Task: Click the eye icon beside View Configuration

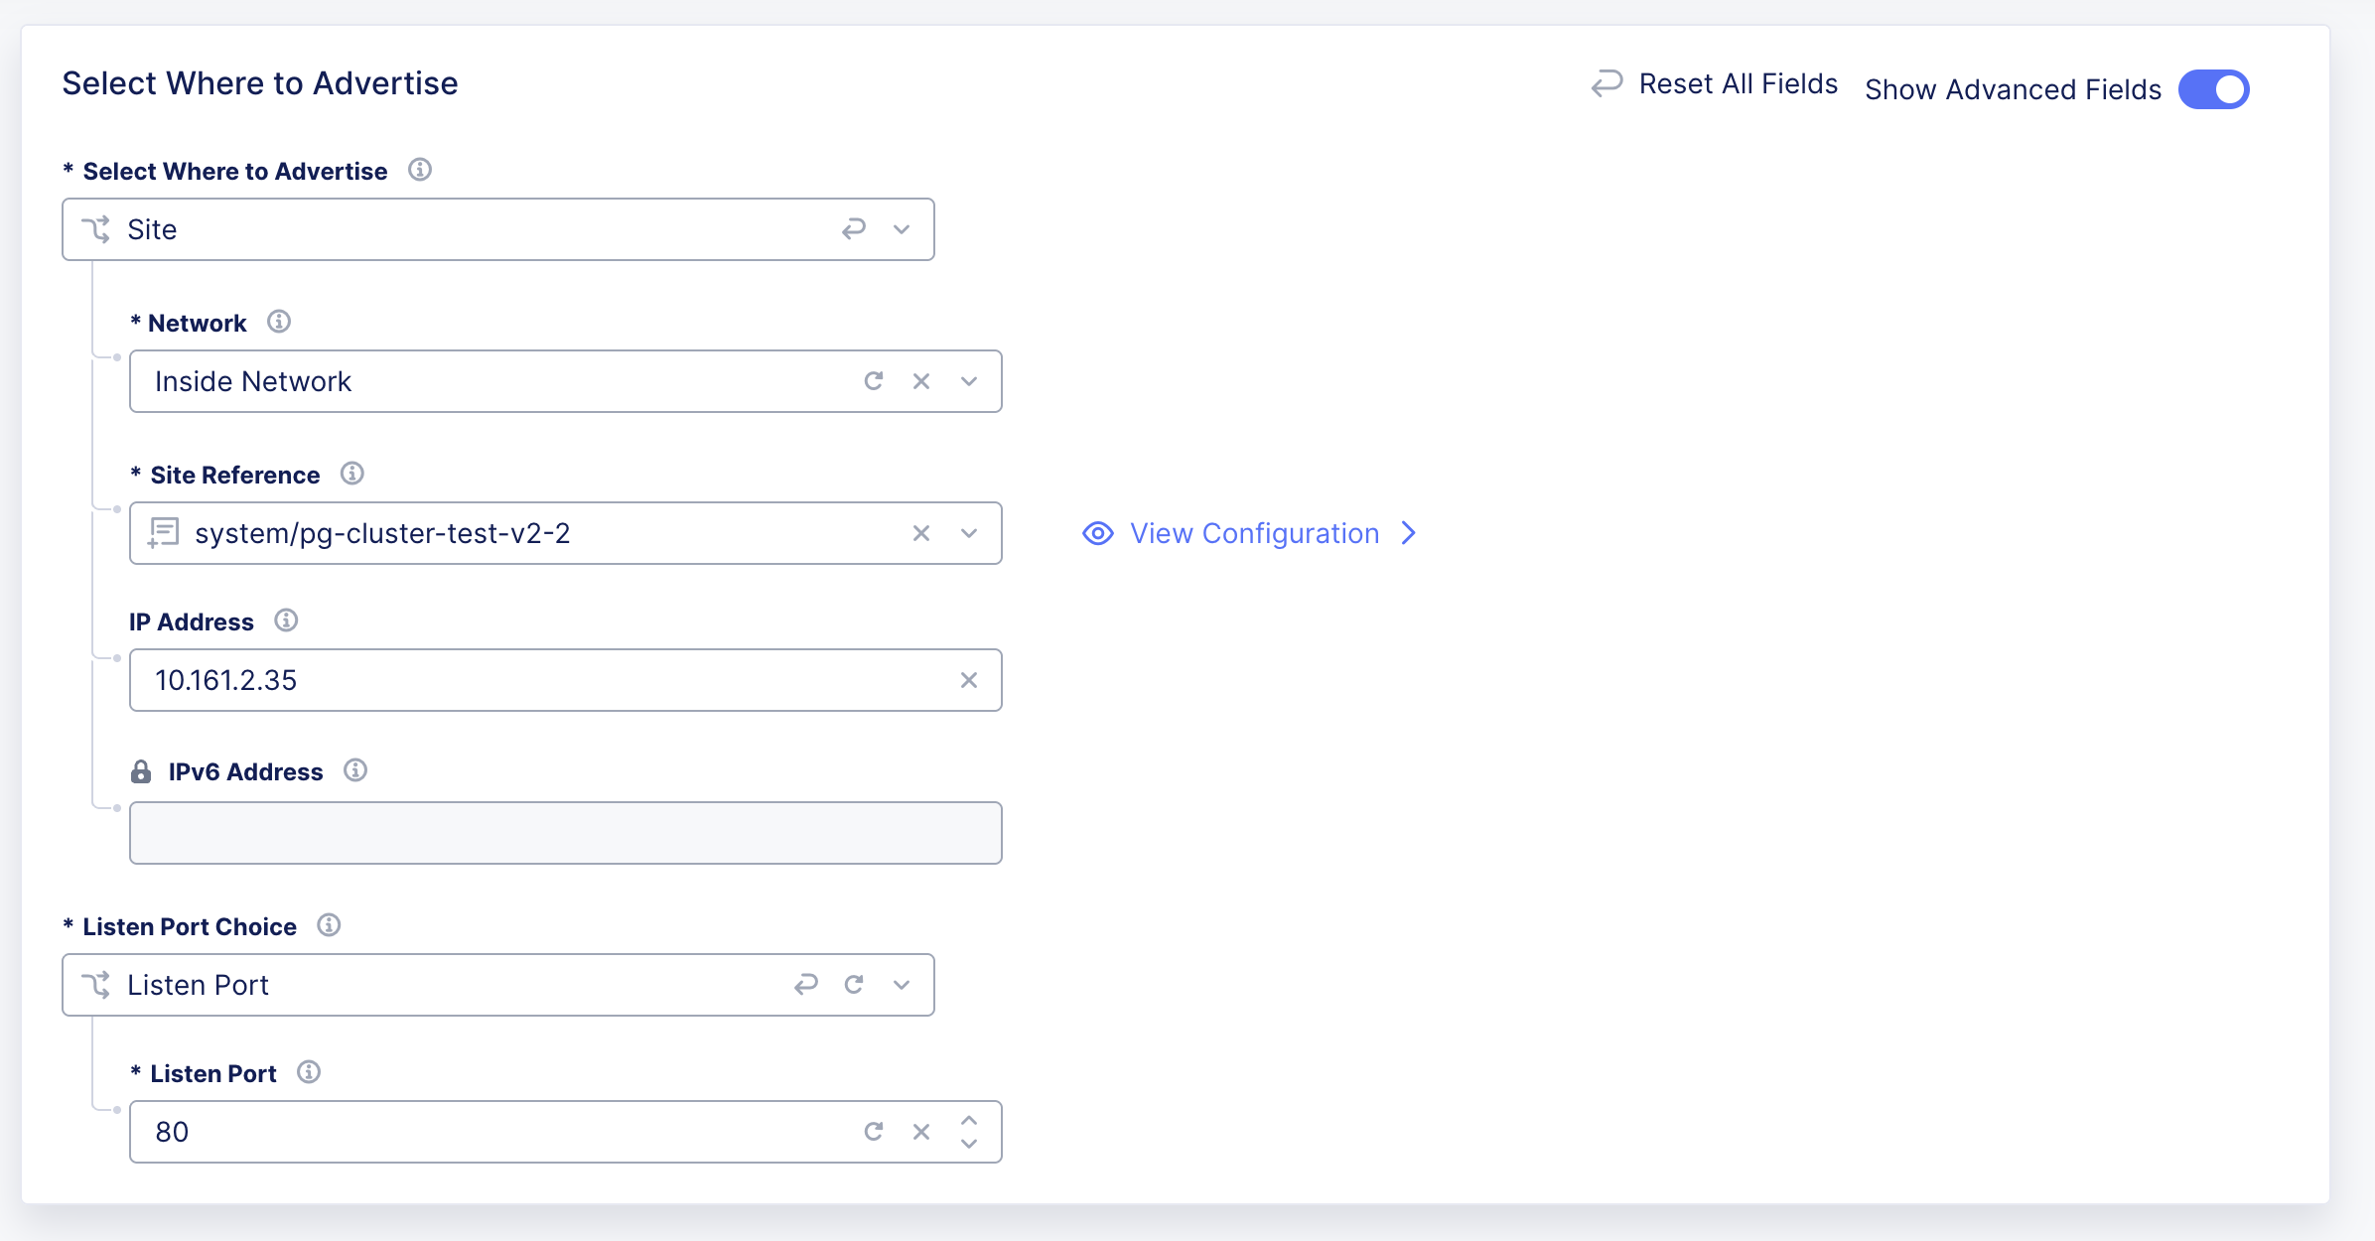Action: (1097, 533)
